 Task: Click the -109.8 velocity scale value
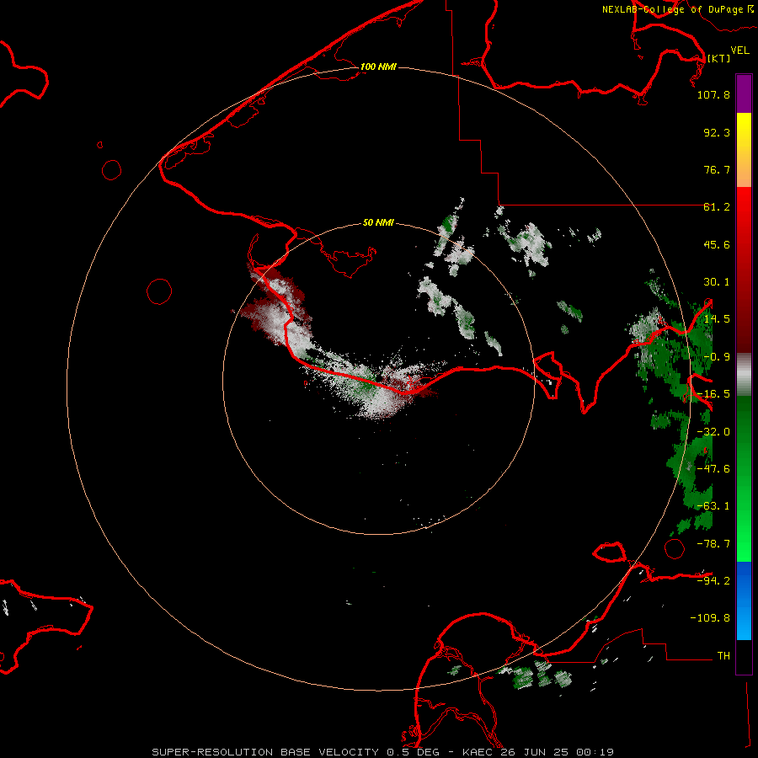pyautogui.click(x=710, y=618)
